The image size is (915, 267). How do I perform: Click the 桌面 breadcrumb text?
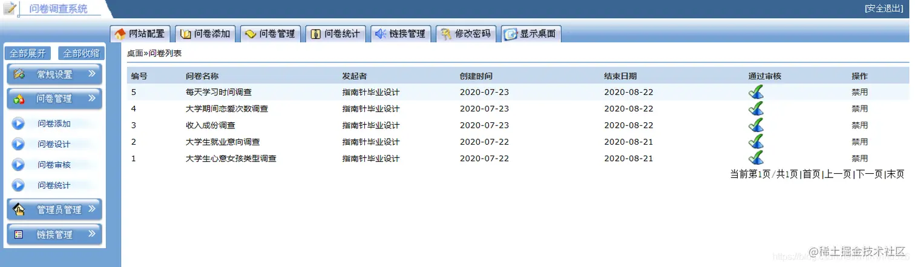pos(135,53)
